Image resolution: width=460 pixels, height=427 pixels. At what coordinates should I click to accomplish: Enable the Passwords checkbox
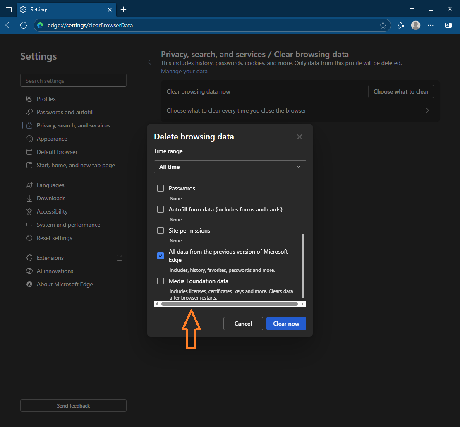161,188
